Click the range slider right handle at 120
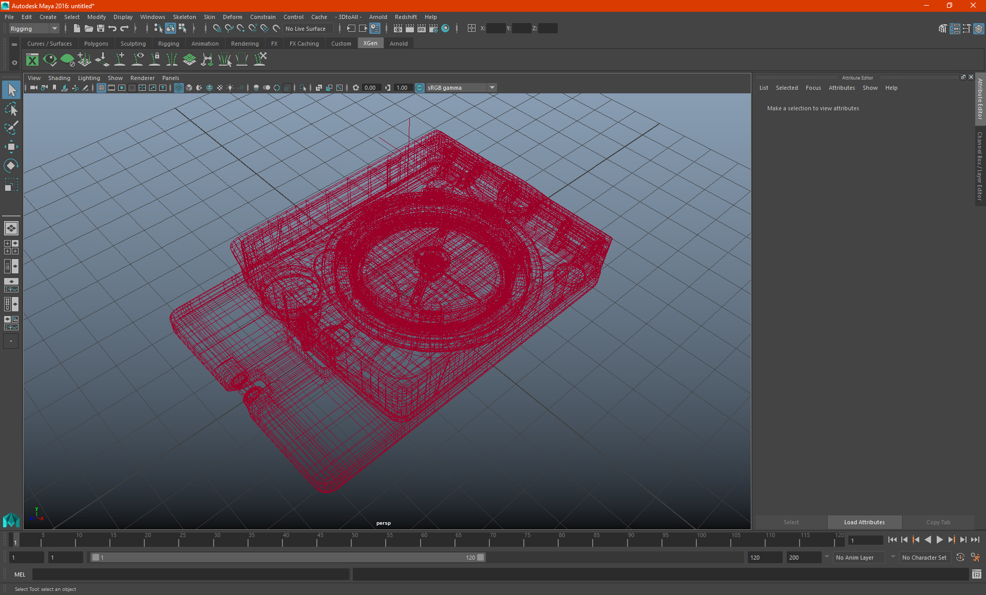Screen dimensions: 986x595 tap(481, 558)
